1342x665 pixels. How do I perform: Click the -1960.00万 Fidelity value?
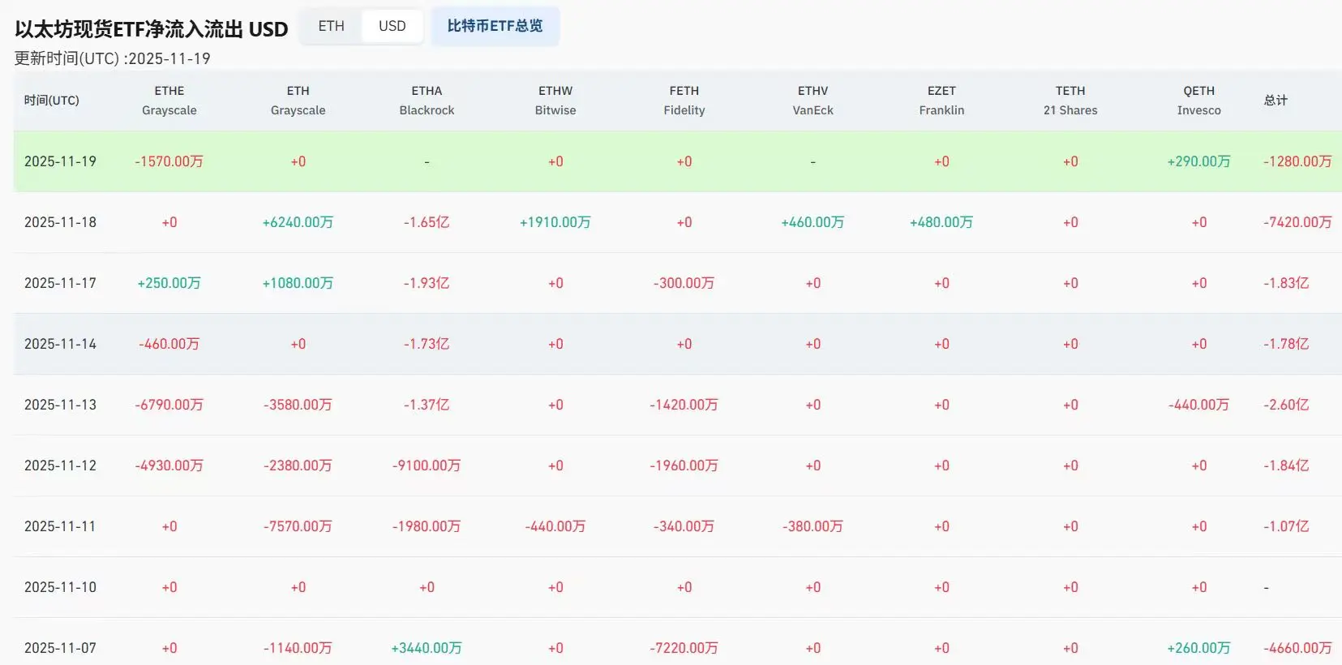pyautogui.click(x=684, y=466)
